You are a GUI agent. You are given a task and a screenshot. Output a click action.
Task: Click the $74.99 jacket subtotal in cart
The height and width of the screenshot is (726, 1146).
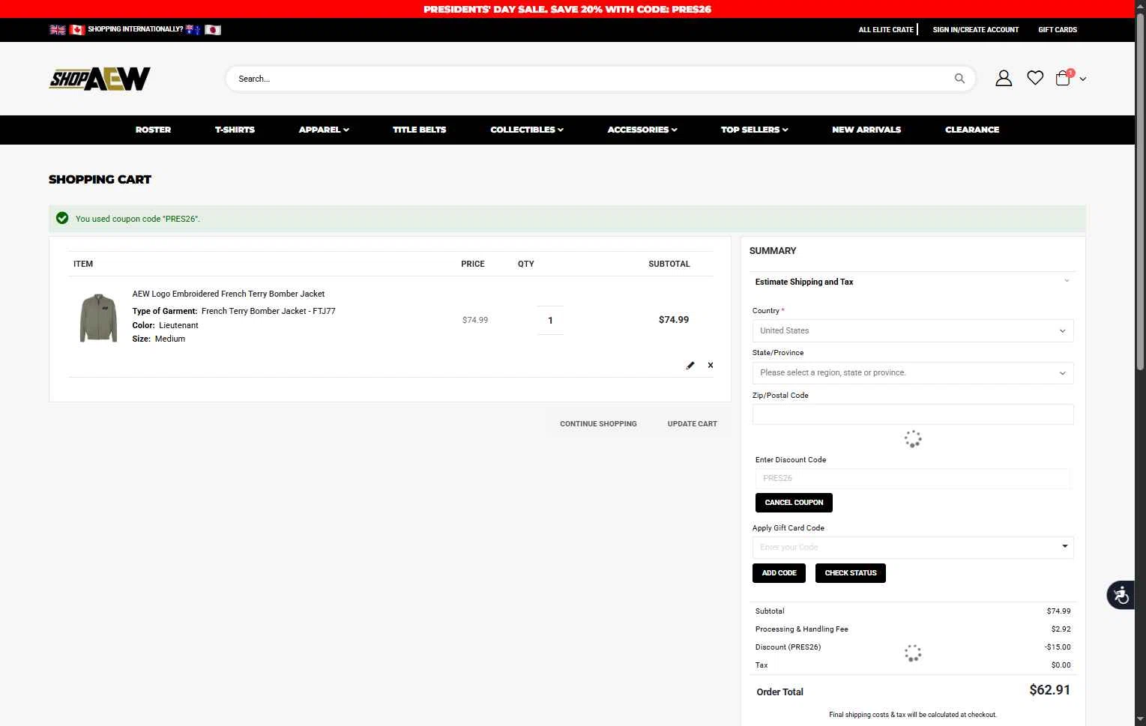[674, 320]
